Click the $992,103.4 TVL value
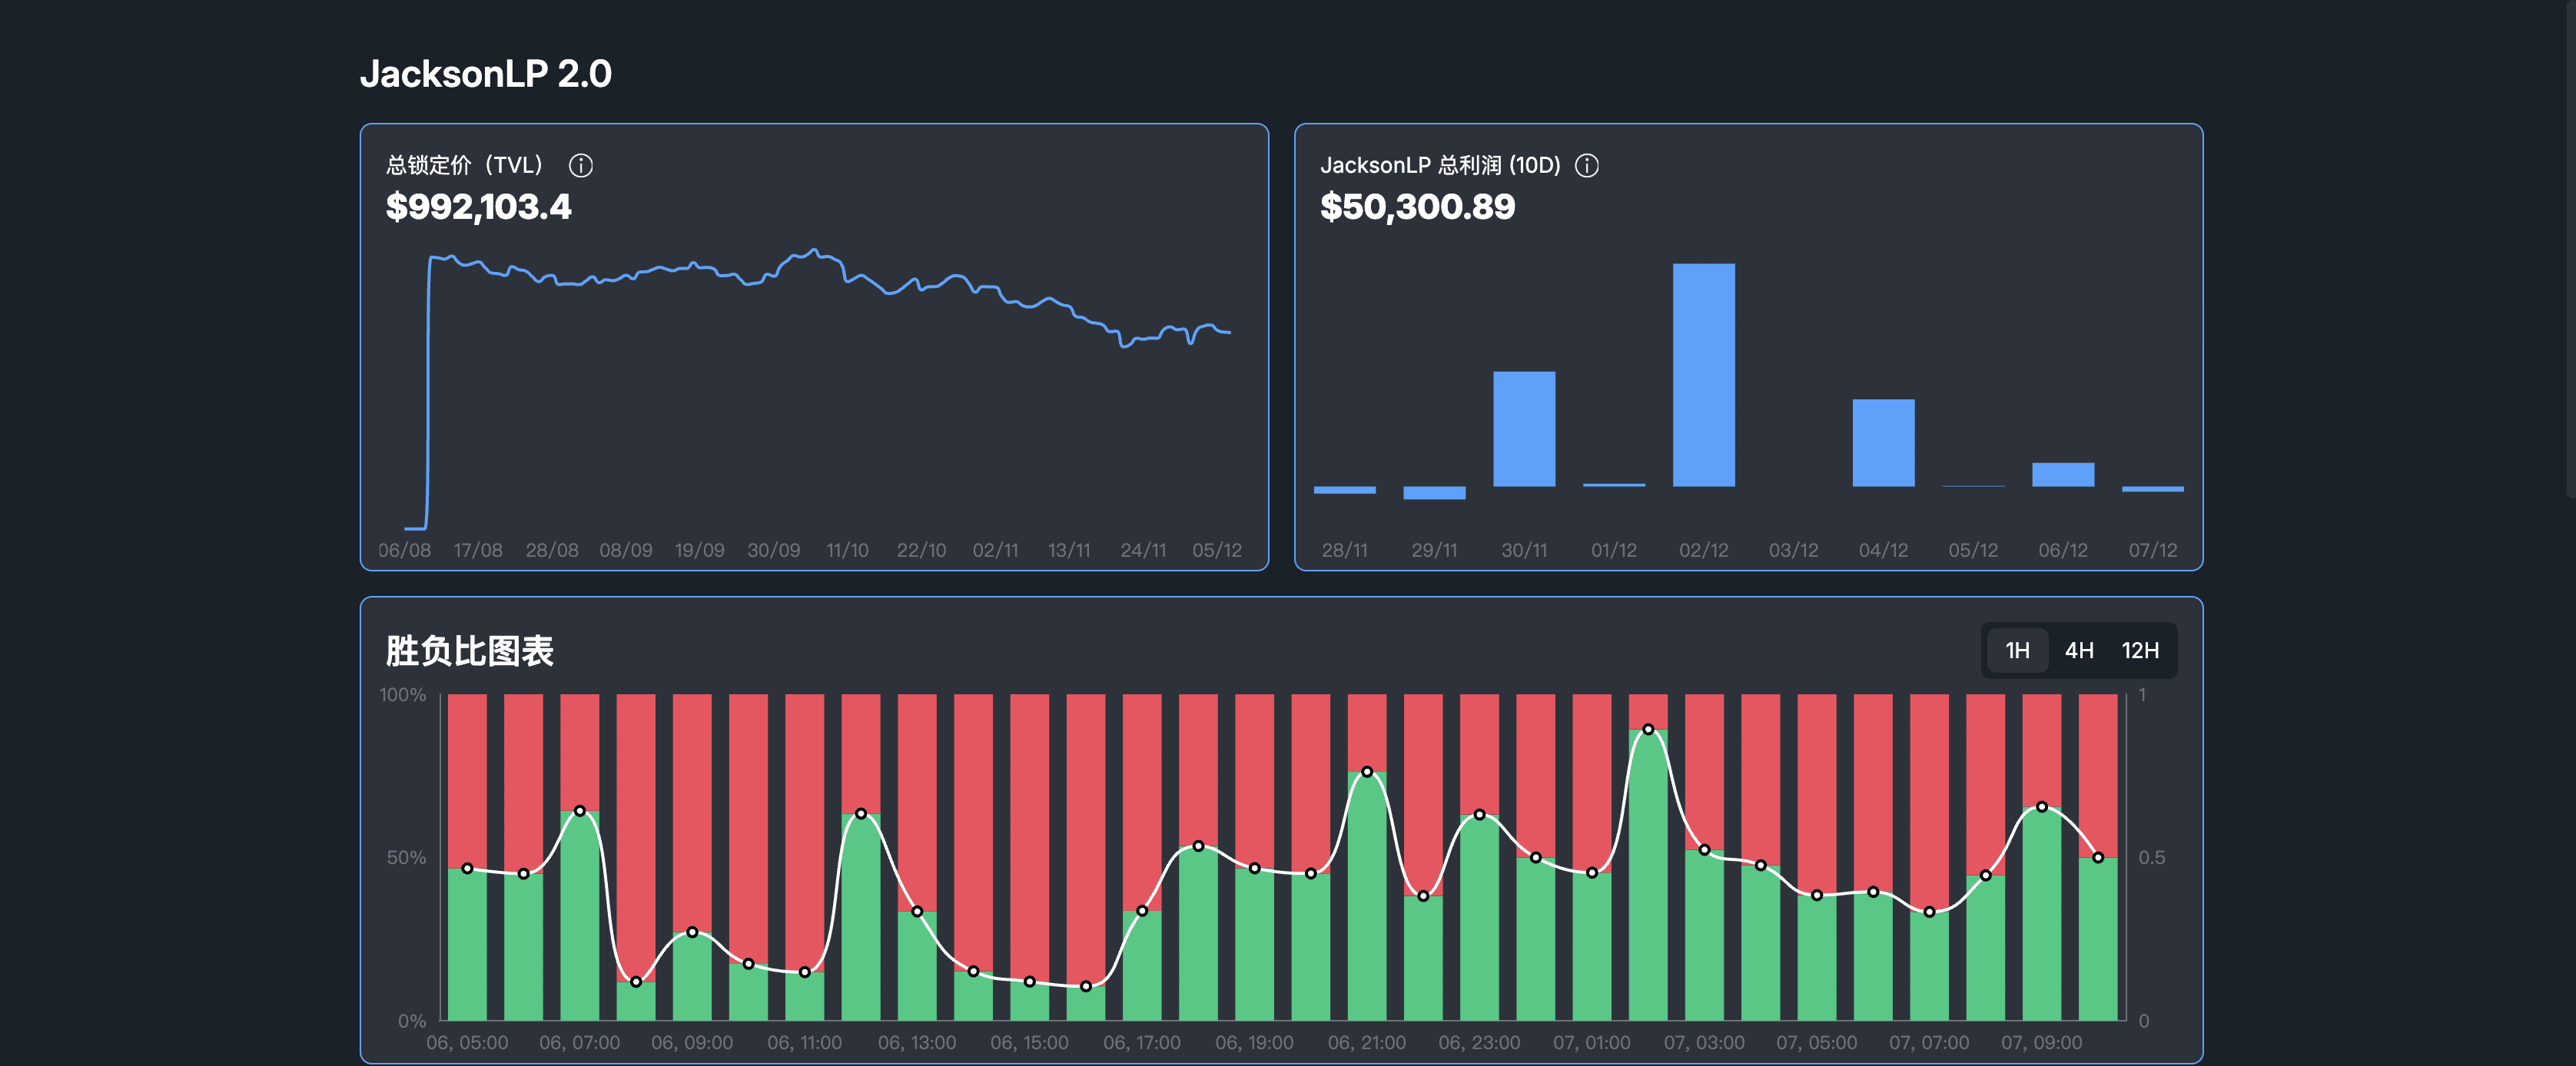Screen dimensions: 2576x1066 pos(478,207)
